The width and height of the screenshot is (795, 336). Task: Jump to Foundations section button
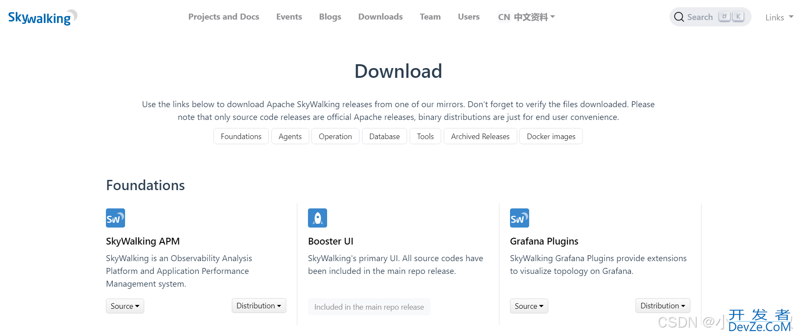pos(241,136)
